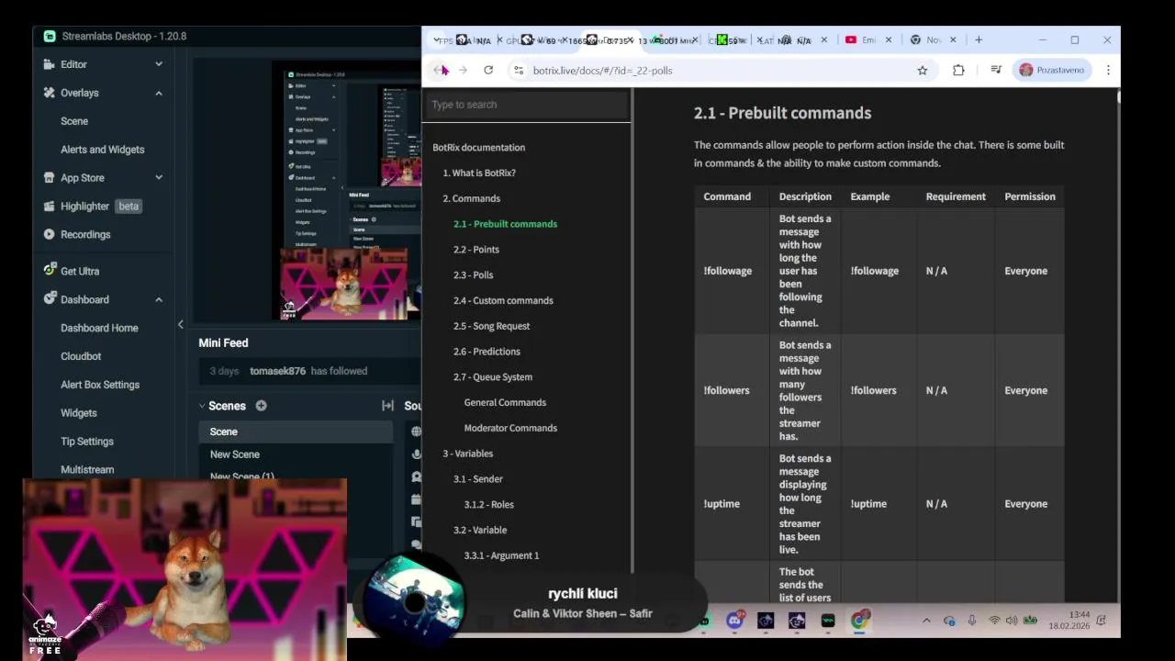Viewport: 1175px width, 661px height.
Task: Open 2.4 - Custom commands docs section
Action: pyautogui.click(x=503, y=301)
